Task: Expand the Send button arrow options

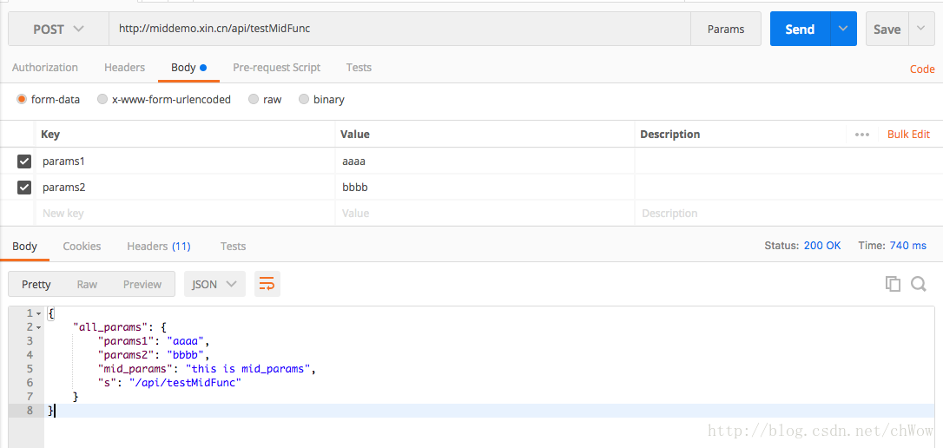Action: tap(843, 29)
